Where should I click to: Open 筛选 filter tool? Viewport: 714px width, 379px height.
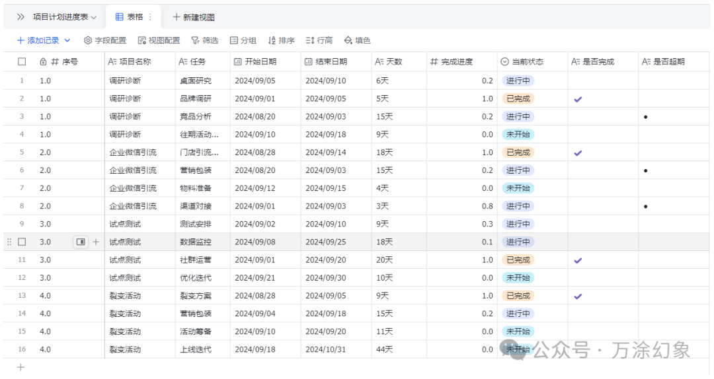(x=204, y=40)
